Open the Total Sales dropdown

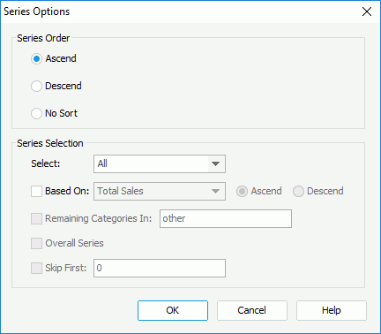(160, 191)
